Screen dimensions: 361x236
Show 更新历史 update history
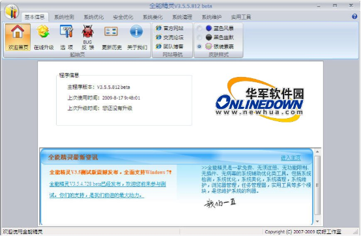pos(111,37)
